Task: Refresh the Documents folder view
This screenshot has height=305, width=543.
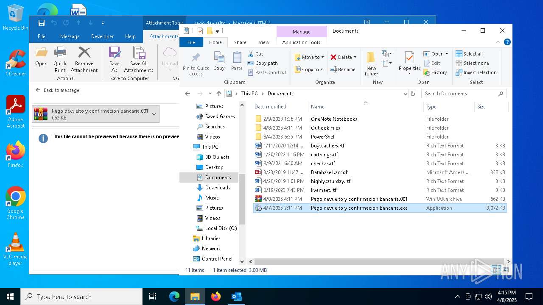Action: pos(412,94)
